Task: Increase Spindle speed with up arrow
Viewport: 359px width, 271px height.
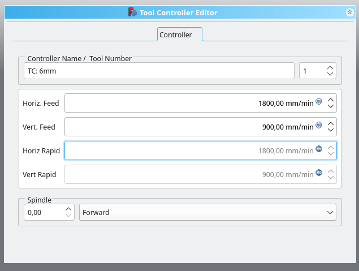Action: click(x=68, y=209)
